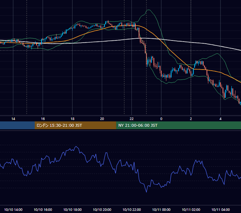
Task: Click the unlabeled blue session bar
Action: pyautogui.click(x=17, y=125)
